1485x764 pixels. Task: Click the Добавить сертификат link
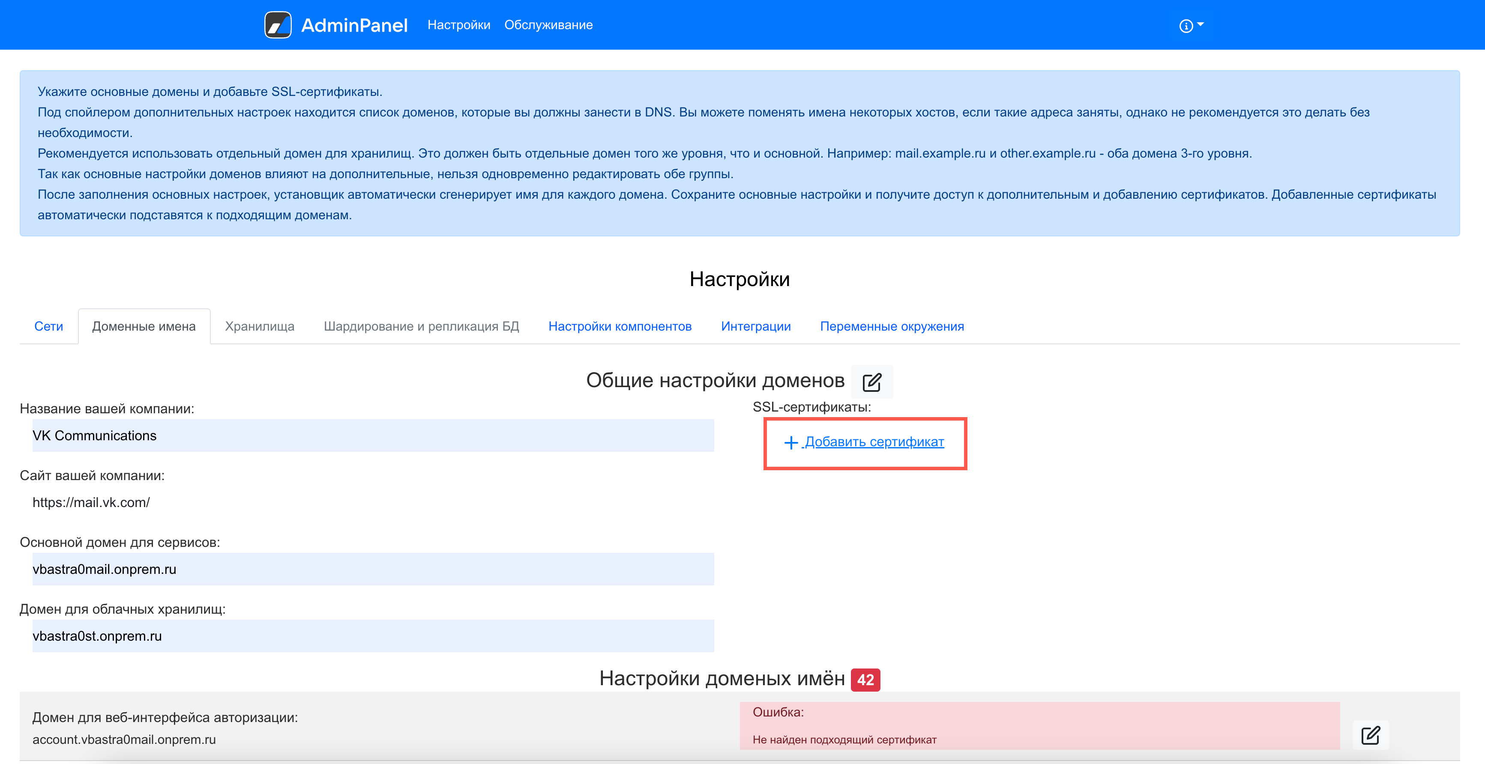tap(874, 442)
